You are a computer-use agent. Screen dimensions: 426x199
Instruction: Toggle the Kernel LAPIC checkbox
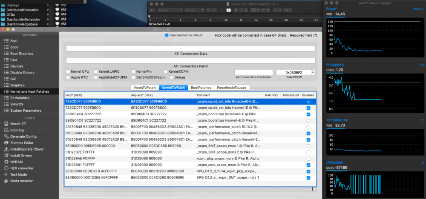click(x=96, y=71)
